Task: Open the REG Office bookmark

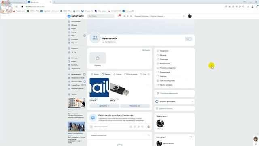Action: [66, 11]
